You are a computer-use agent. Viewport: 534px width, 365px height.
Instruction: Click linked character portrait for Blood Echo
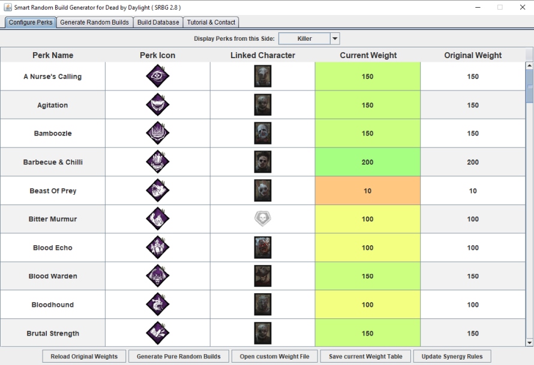(263, 248)
